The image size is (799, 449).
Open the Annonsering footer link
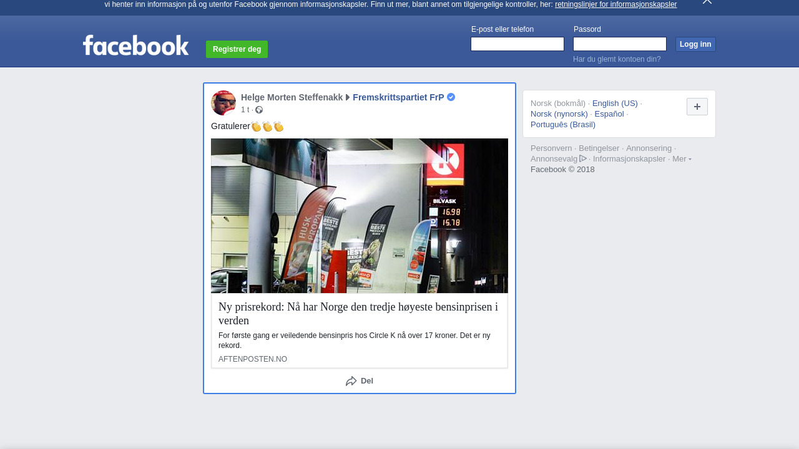pos(649,148)
